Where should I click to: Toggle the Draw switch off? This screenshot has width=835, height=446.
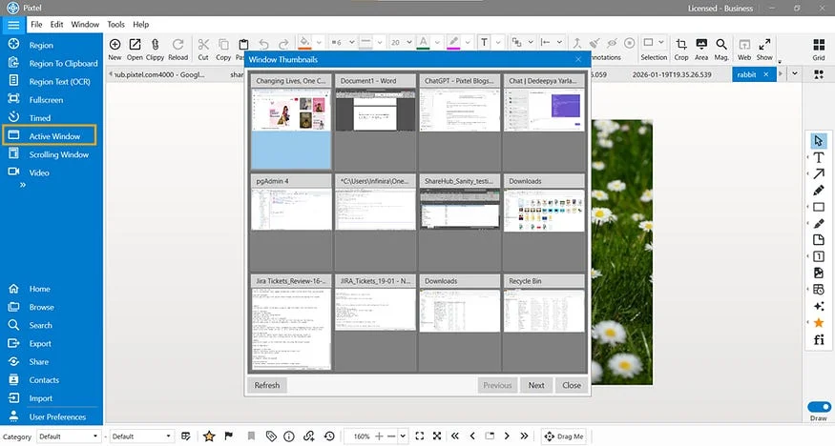[819, 407]
